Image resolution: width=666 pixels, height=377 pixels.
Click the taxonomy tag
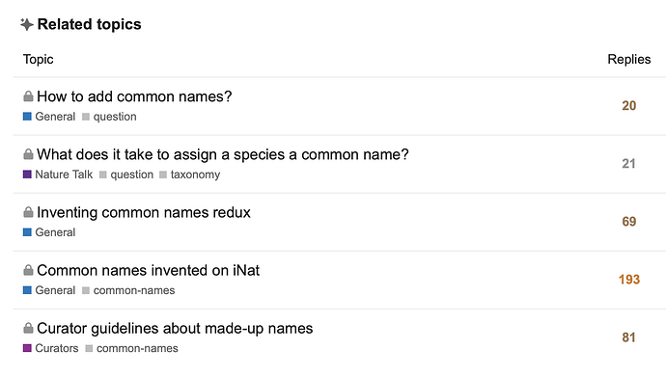tap(190, 175)
